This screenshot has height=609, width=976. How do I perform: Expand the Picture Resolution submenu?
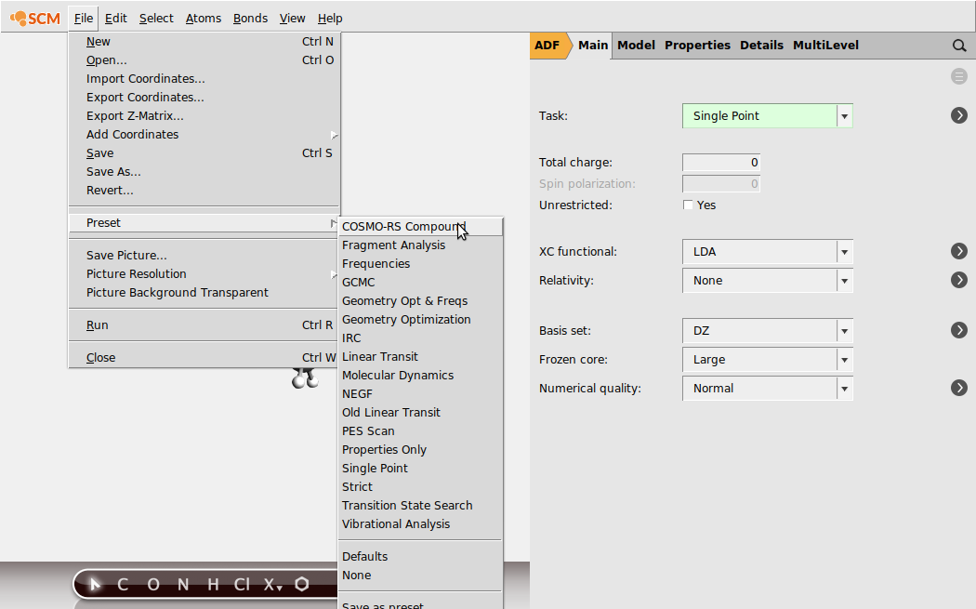[204, 274]
